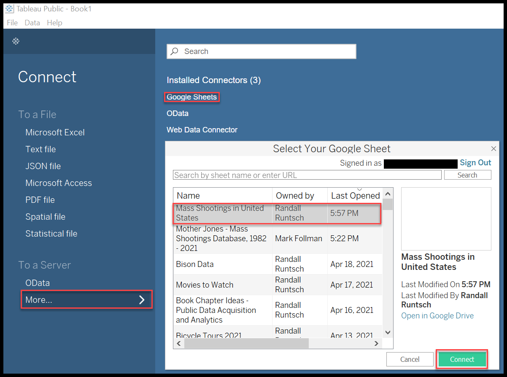Image resolution: width=507 pixels, height=377 pixels.
Task: Click the green Connect button
Action: tap(462, 360)
